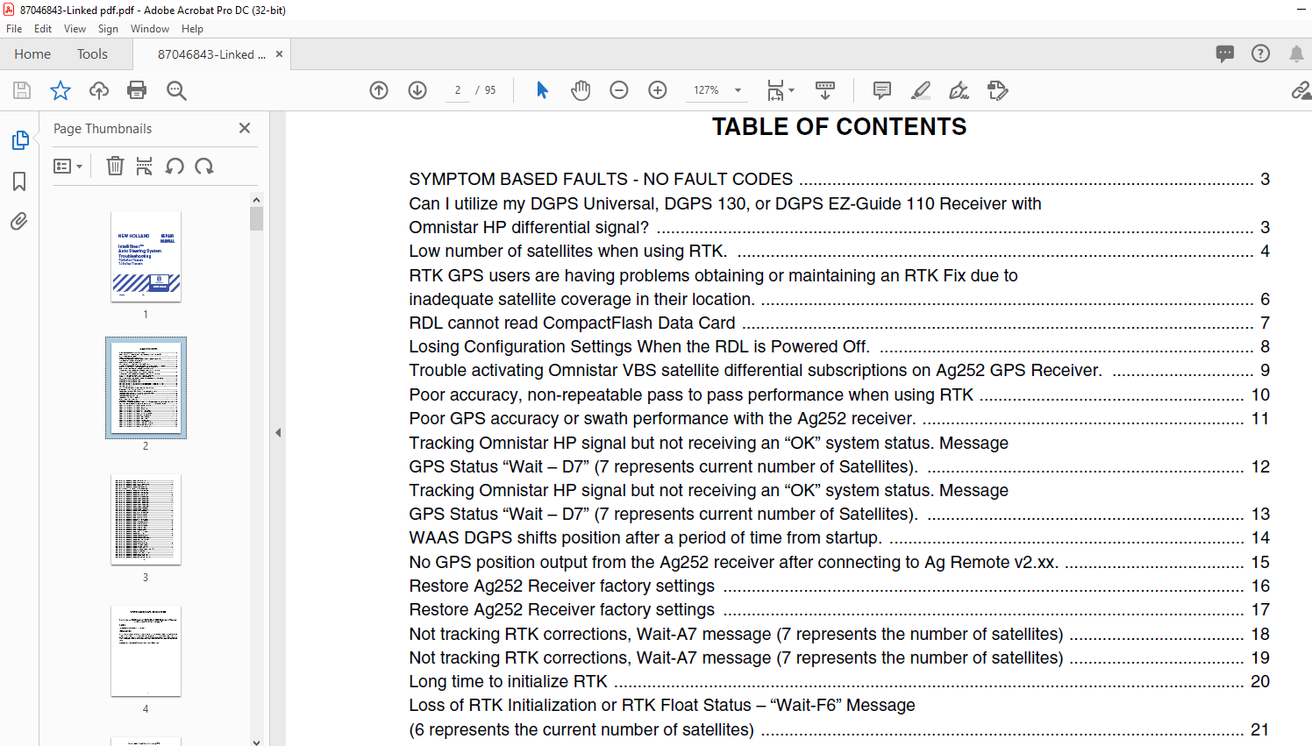This screenshot has height=746, width=1312.
Task: Activate the hand pan tool
Action: (581, 90)
